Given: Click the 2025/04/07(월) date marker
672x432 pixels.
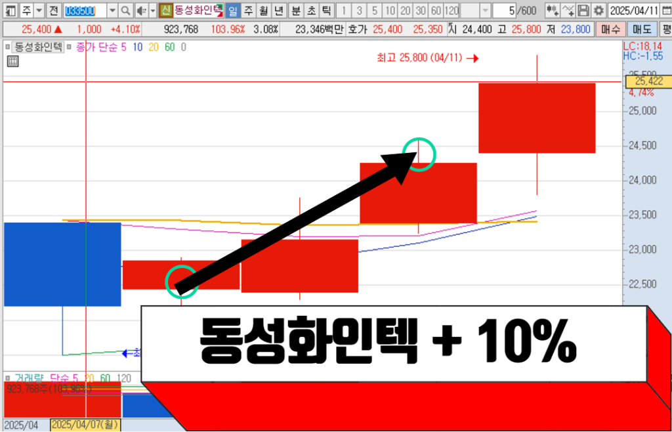Looking at the screenshot, I should 85,425.
